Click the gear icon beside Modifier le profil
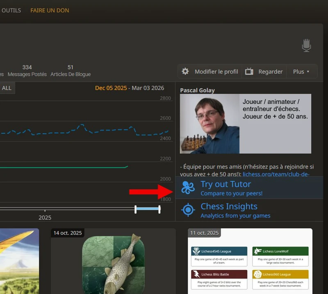This screenshot has height=294, width=328. pyautogui.click(x=185, y=71)
